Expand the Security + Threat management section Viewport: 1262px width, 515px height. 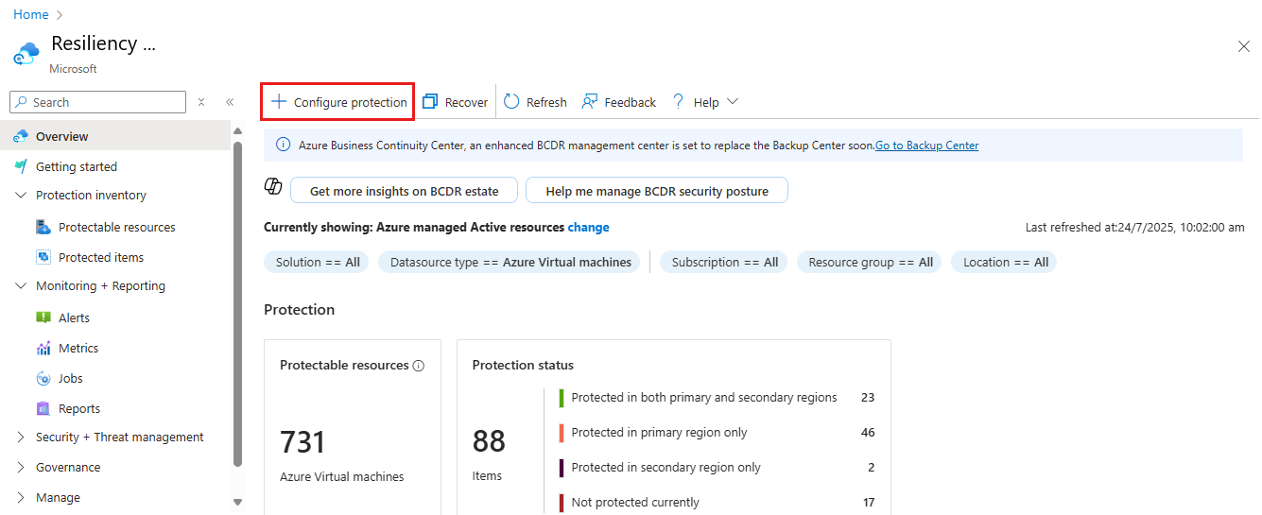[x=22, y=438]
